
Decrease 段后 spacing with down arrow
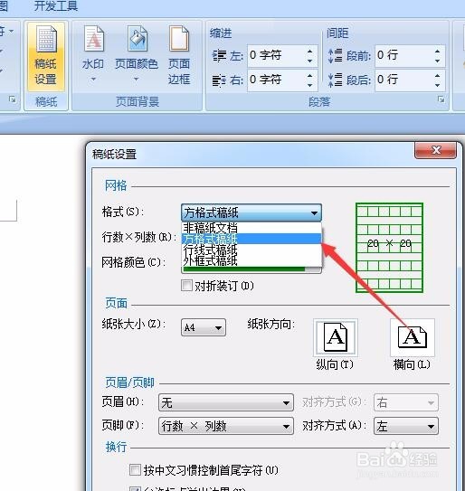point(438,85)
